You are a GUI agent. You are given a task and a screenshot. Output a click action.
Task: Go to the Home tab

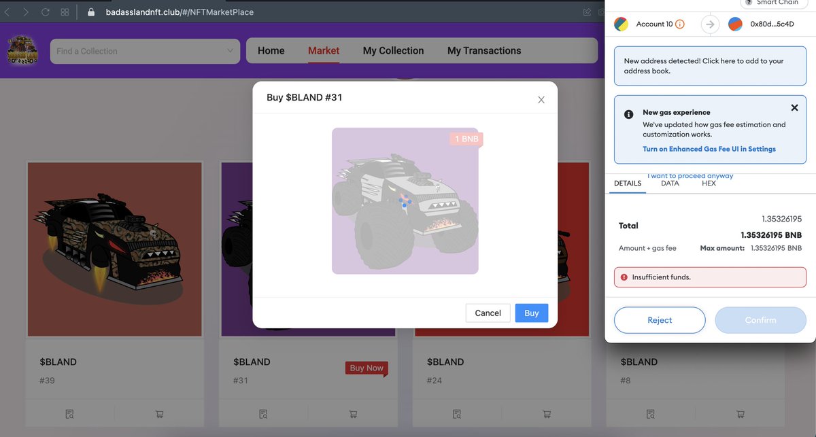[x=271, y=50]
